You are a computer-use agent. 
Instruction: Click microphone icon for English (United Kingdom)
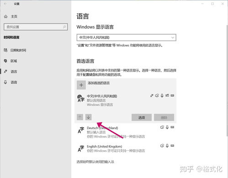167,146
